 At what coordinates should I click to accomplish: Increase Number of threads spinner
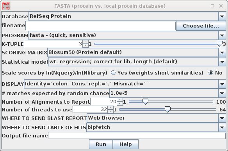110,108
